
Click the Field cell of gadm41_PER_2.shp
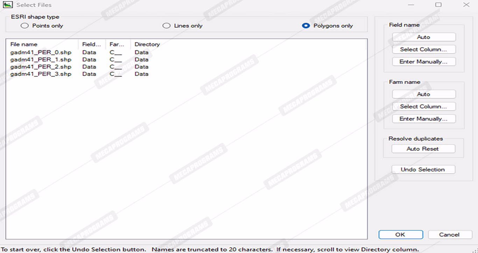89,66
